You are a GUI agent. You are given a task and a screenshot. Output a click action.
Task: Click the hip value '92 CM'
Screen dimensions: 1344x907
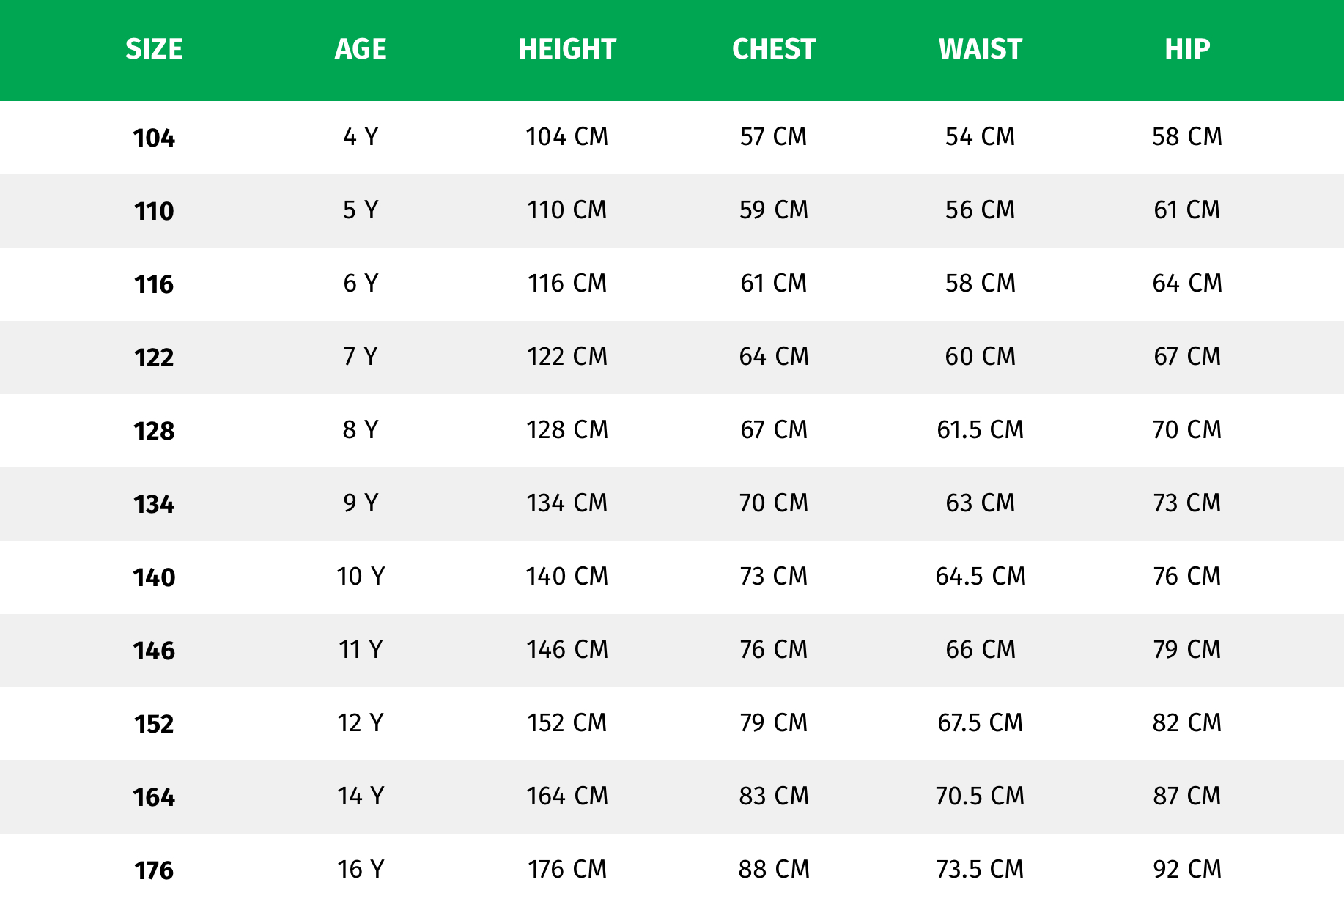[1187, 869]
